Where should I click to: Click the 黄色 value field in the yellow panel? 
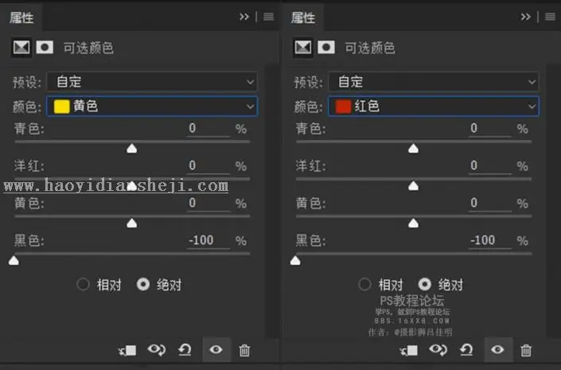(x=208, y=203)
